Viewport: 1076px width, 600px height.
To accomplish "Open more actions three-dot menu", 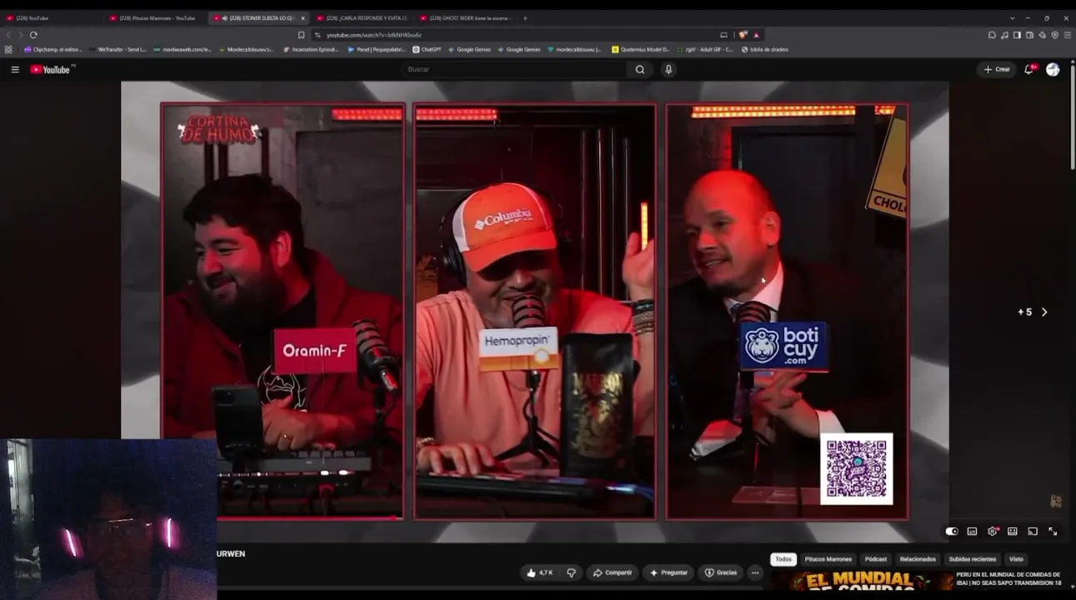I will pyautogui.click(x=755, y=572).
